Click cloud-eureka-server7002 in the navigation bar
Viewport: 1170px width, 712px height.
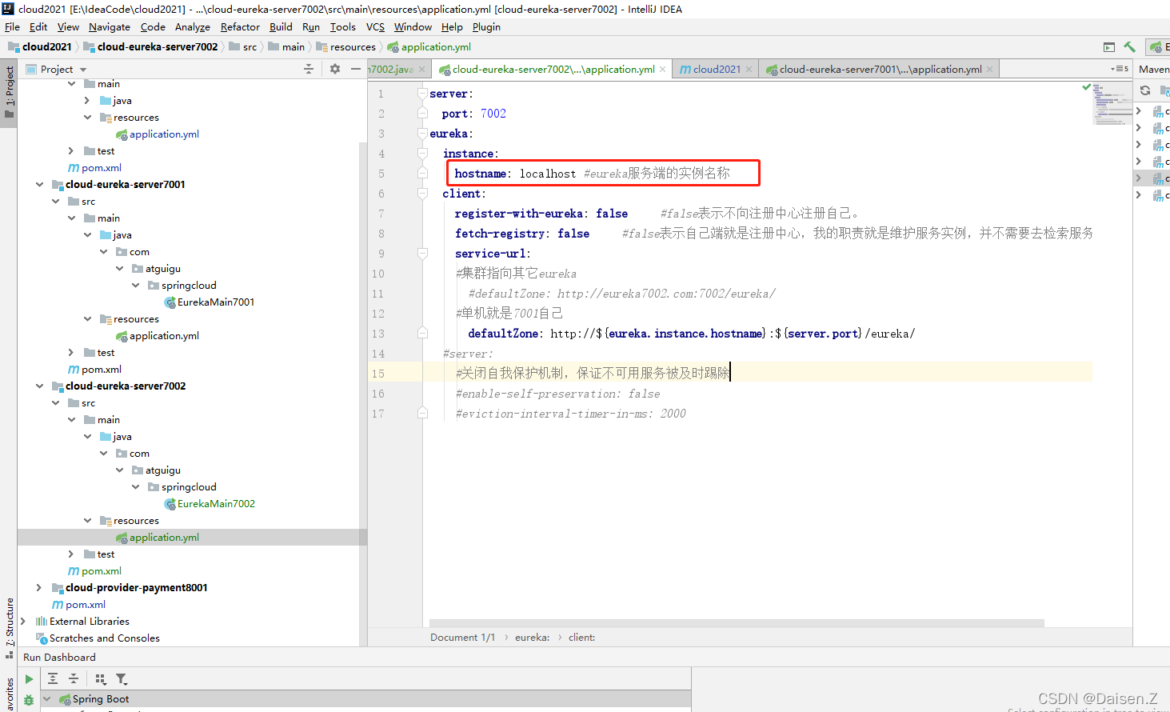[x=151, y=47]
